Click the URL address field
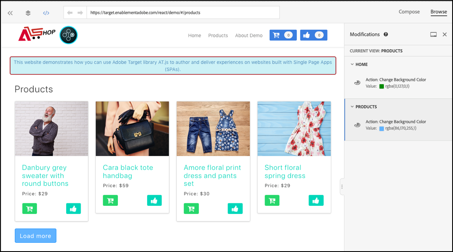 pos(183,12)
